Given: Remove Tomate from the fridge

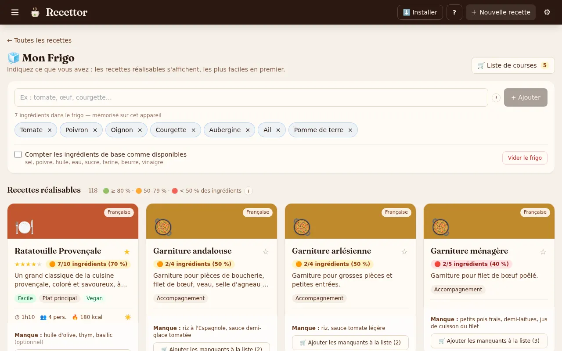Looking at the screenshot, I should point(50,130).
